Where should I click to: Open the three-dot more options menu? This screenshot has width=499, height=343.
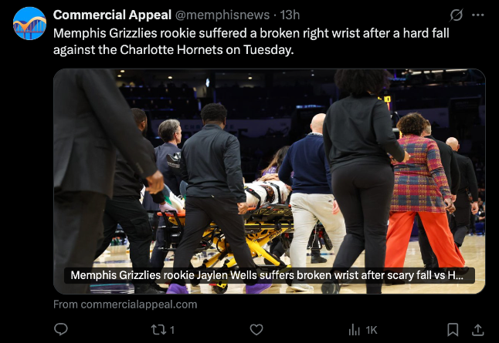click(x=477, y=15)
